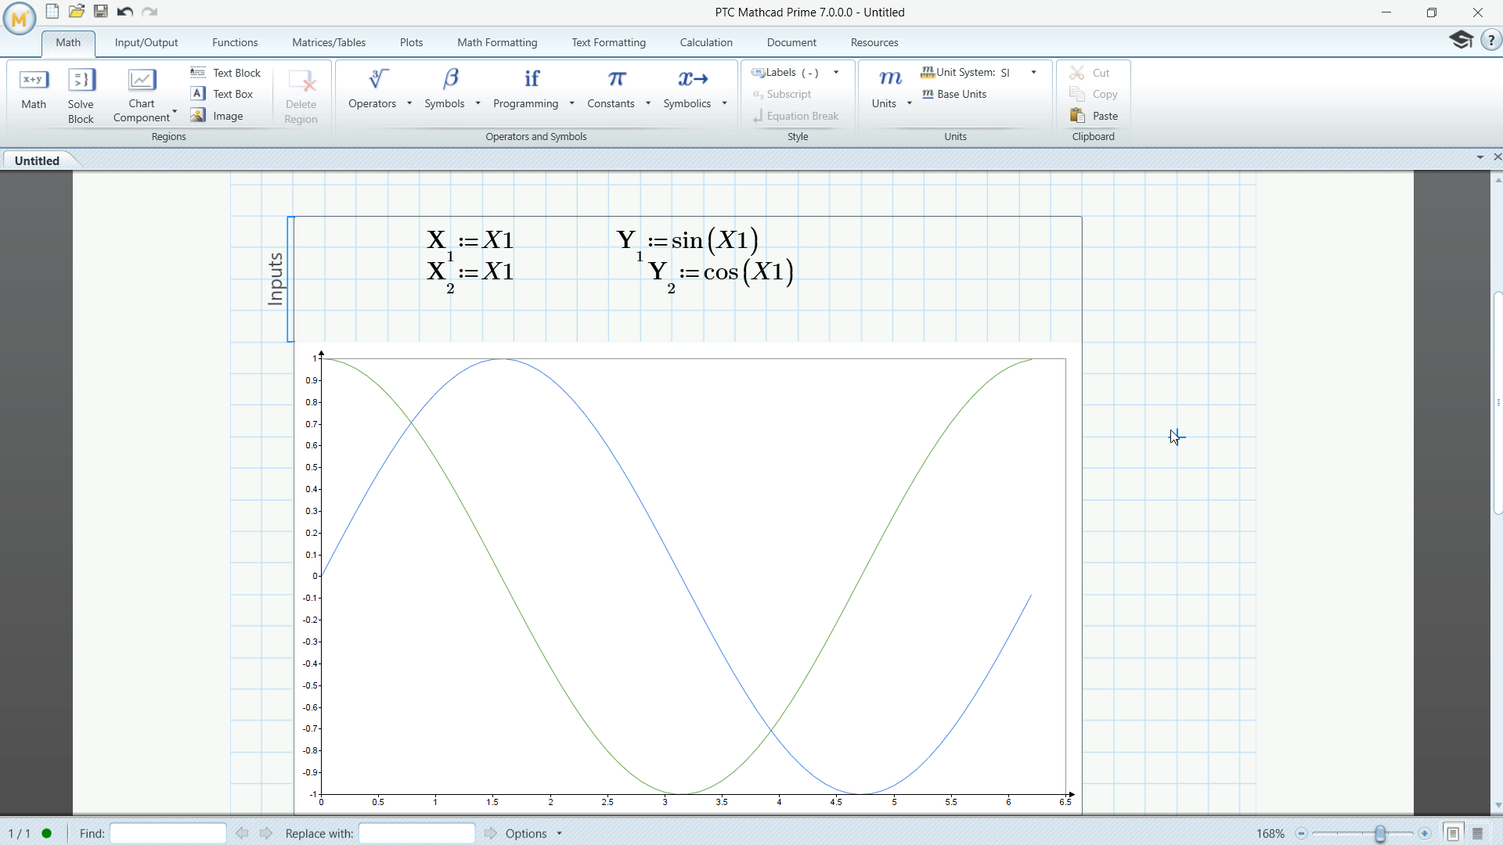Insert a Math region
This screenshot has width=1503, height=845.
tap(34, 90)
